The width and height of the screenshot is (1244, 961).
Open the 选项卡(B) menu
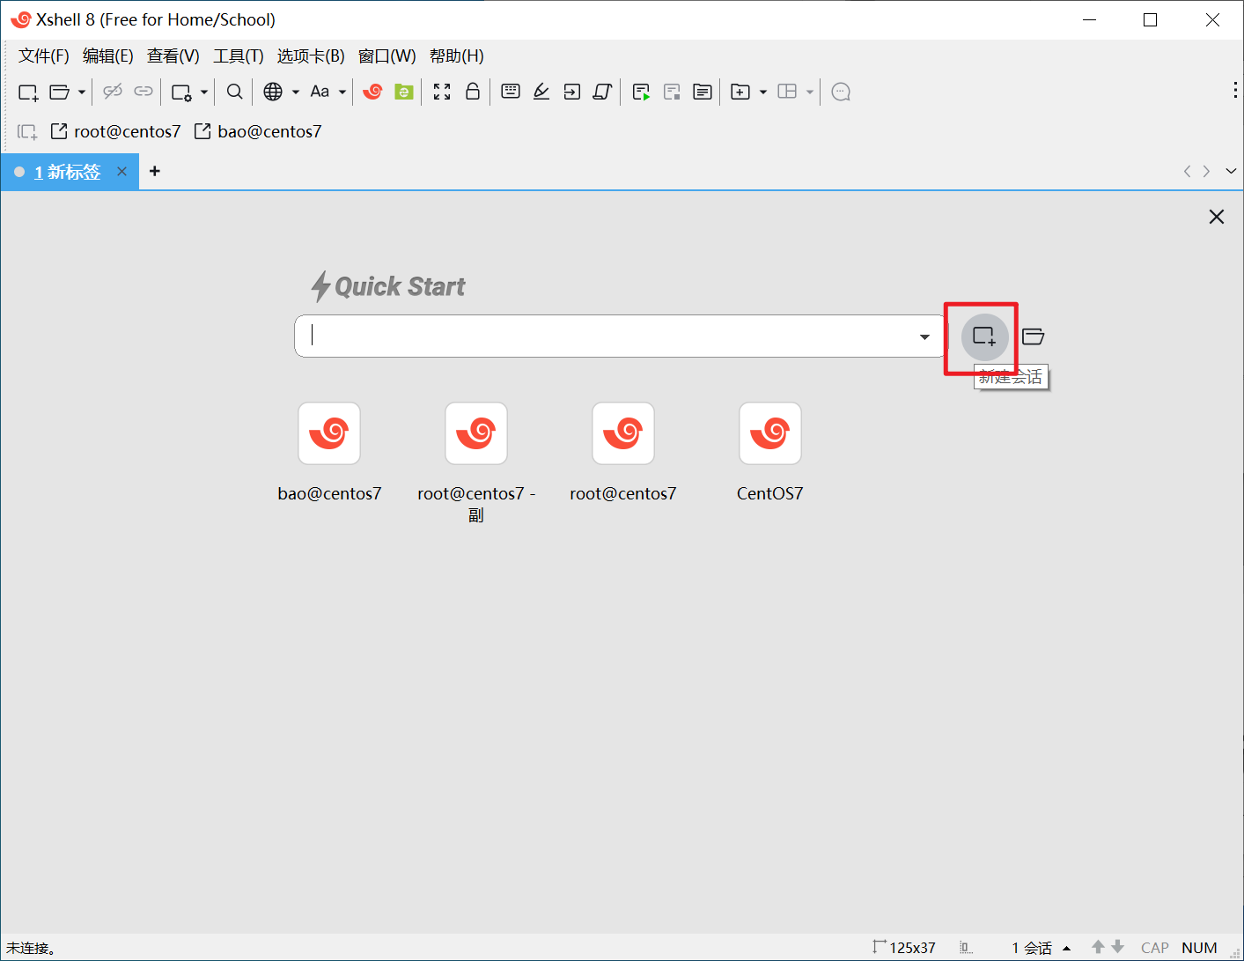pos(311,56)
